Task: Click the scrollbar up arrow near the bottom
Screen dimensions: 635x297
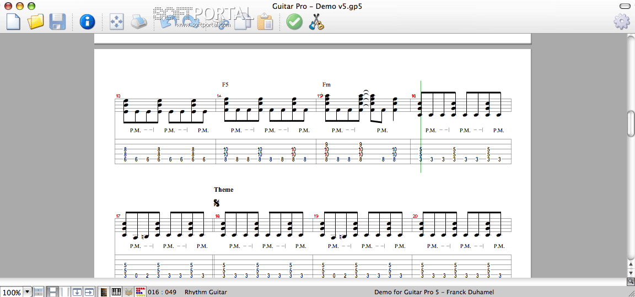Action: pyautogui.click(x=631, y=264)
